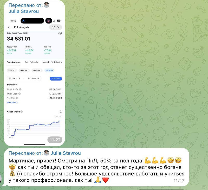Choose the Custom range chip
Screen dimensions: 208x190
[x=49, y=70]
